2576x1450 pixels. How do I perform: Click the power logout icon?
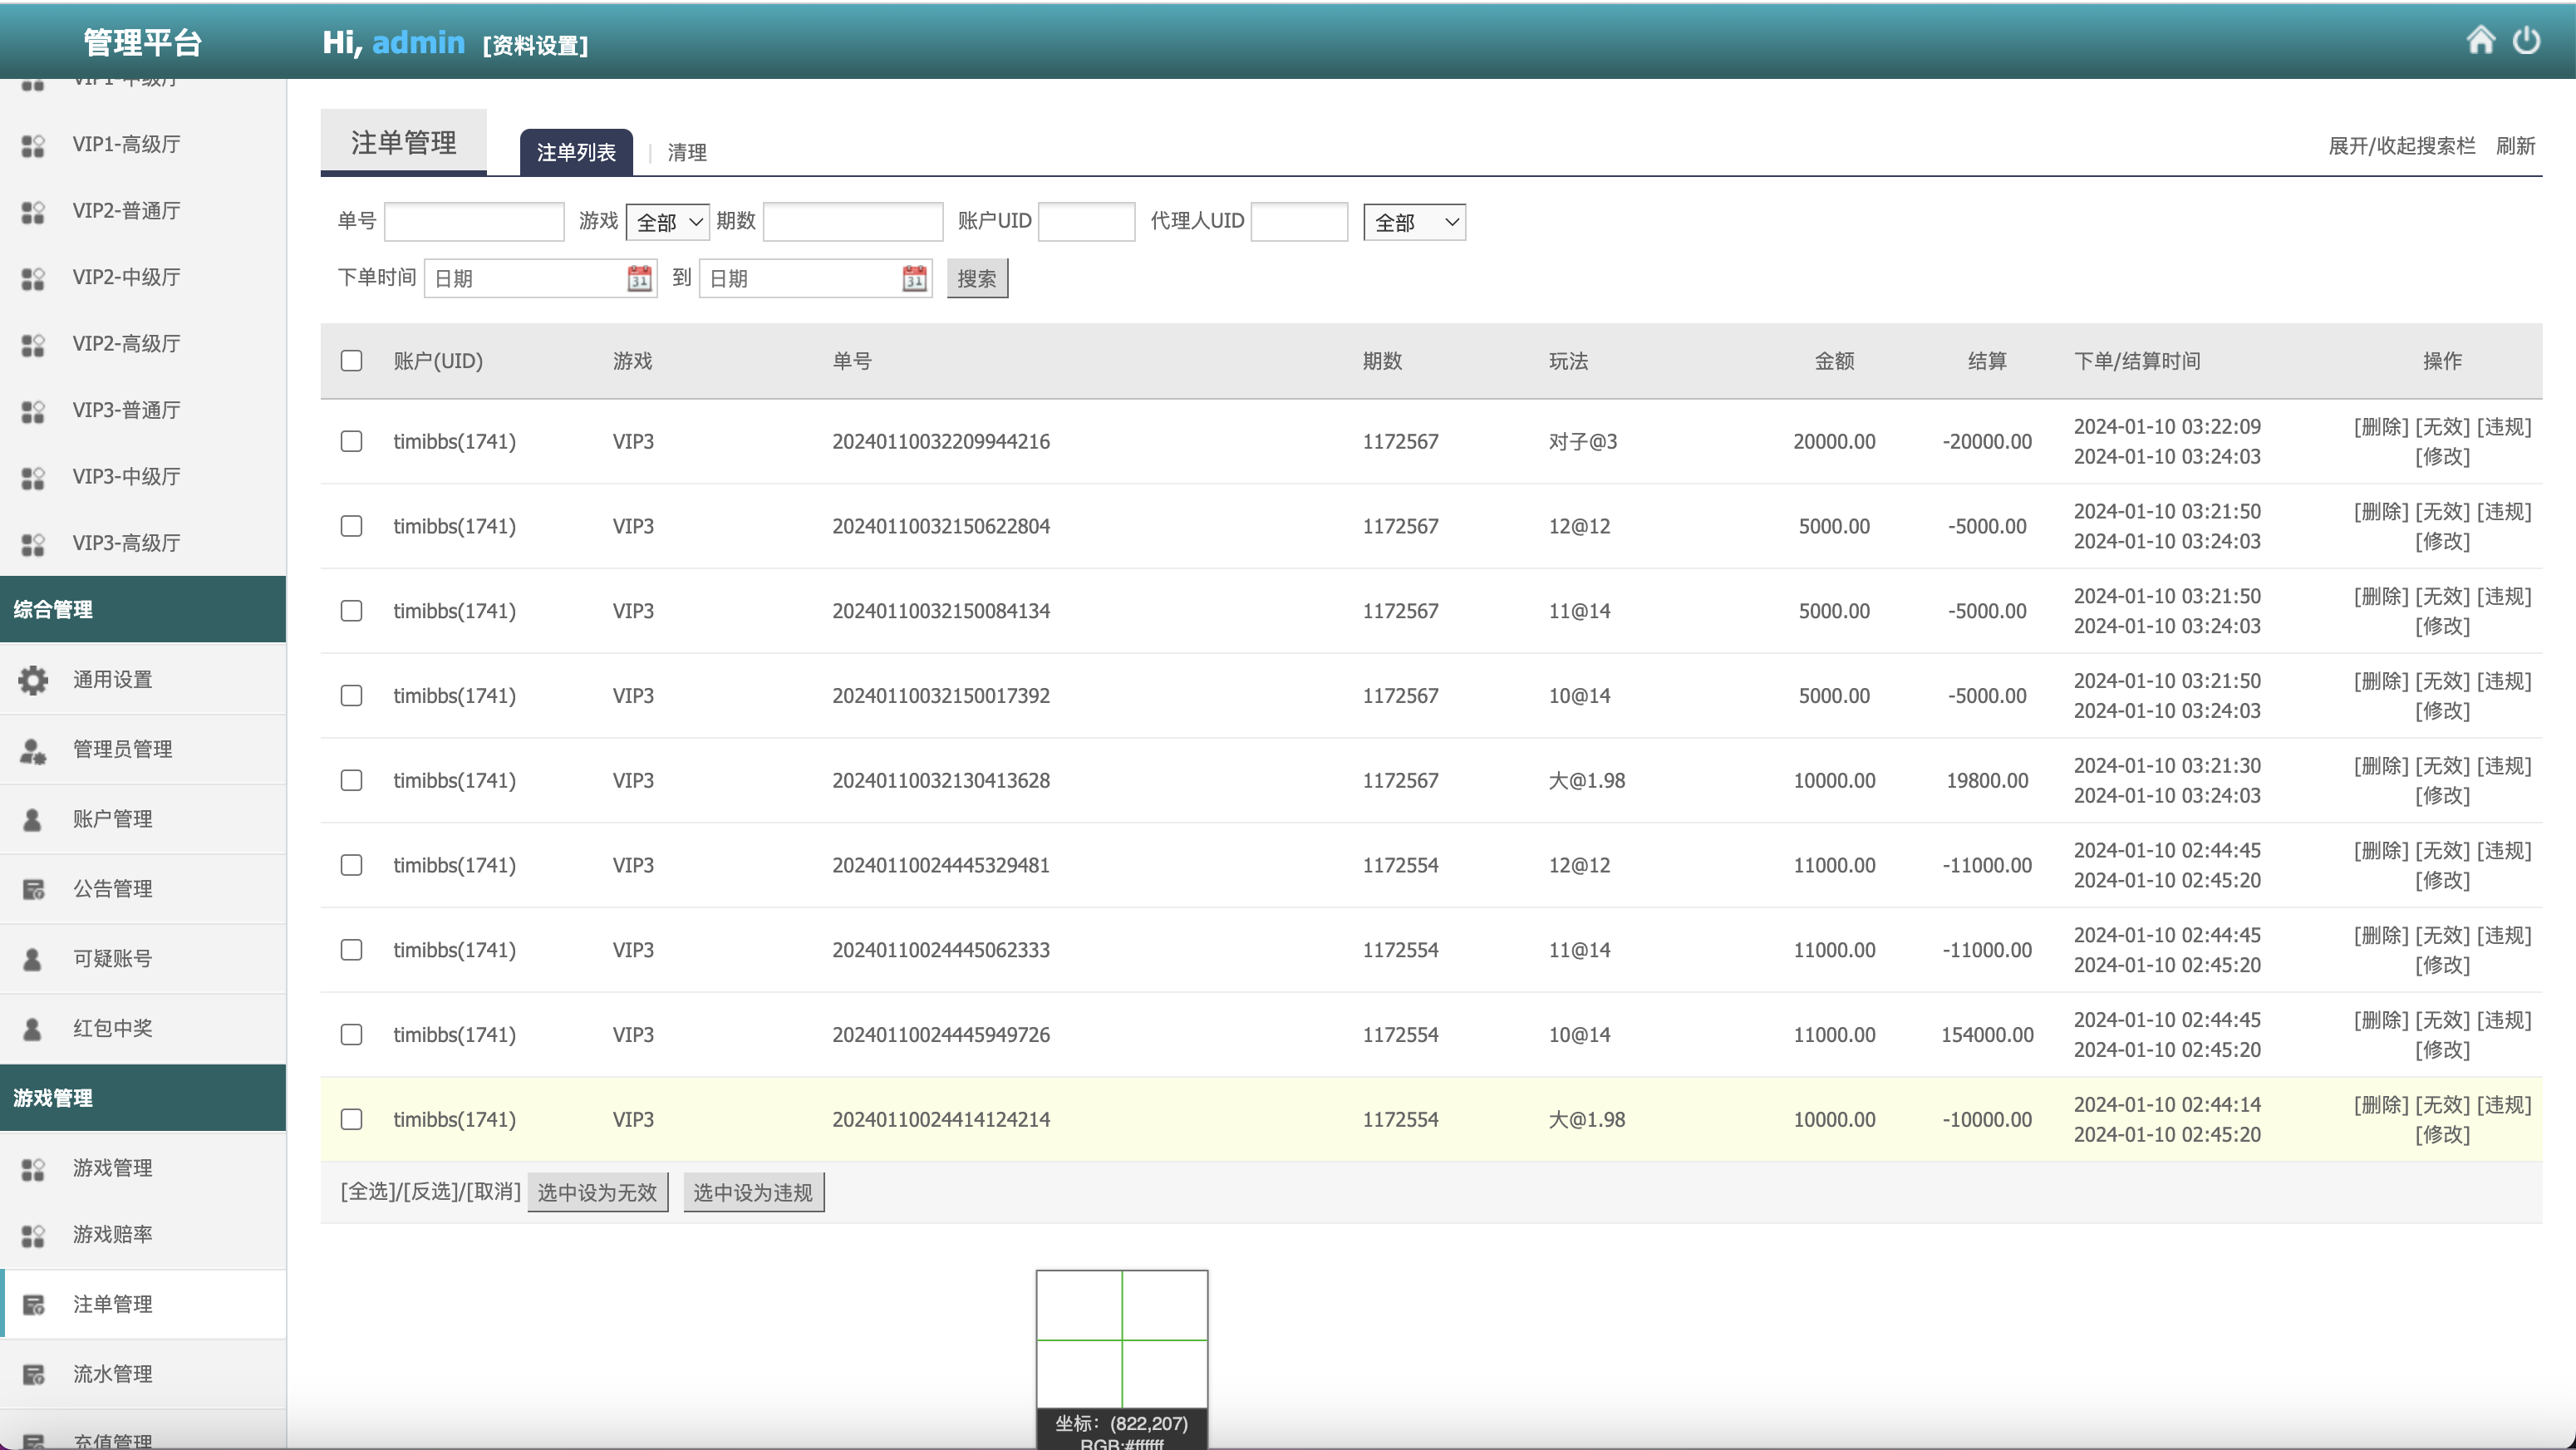point(2526,40)
